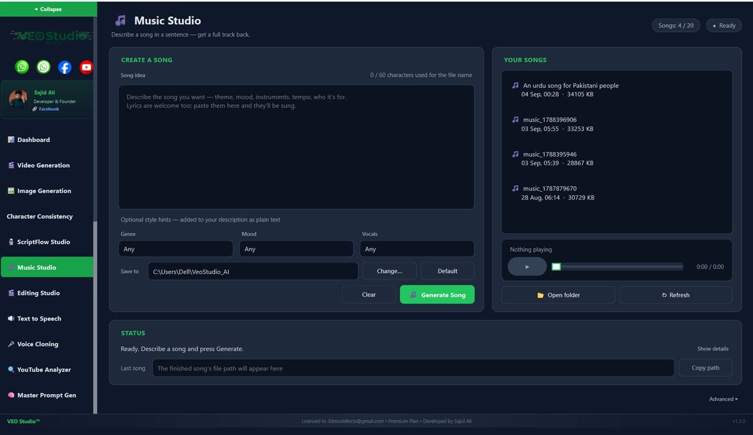The height and width of the screenshot is (435, 753).
Task: Refresh the Your Songs list
Action: click(x=676, y=295)
